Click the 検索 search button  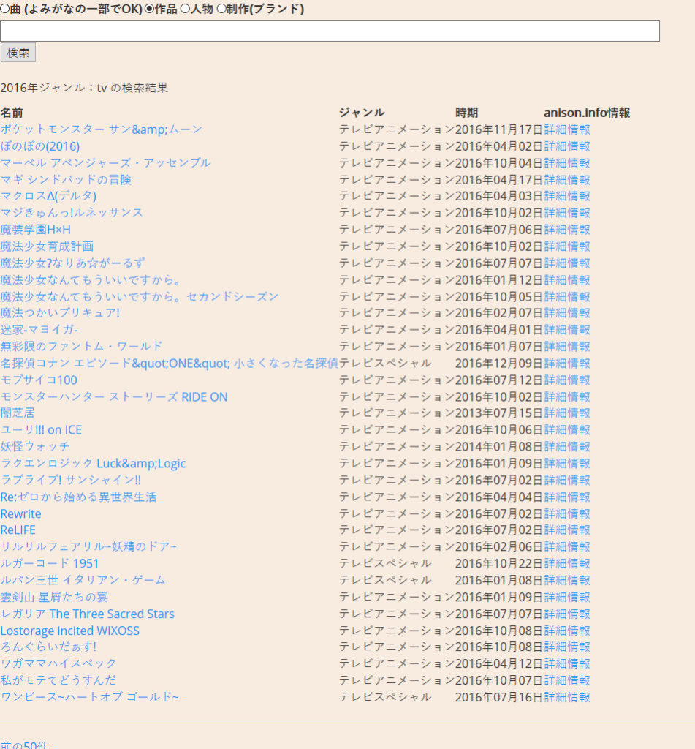[18, 53]
